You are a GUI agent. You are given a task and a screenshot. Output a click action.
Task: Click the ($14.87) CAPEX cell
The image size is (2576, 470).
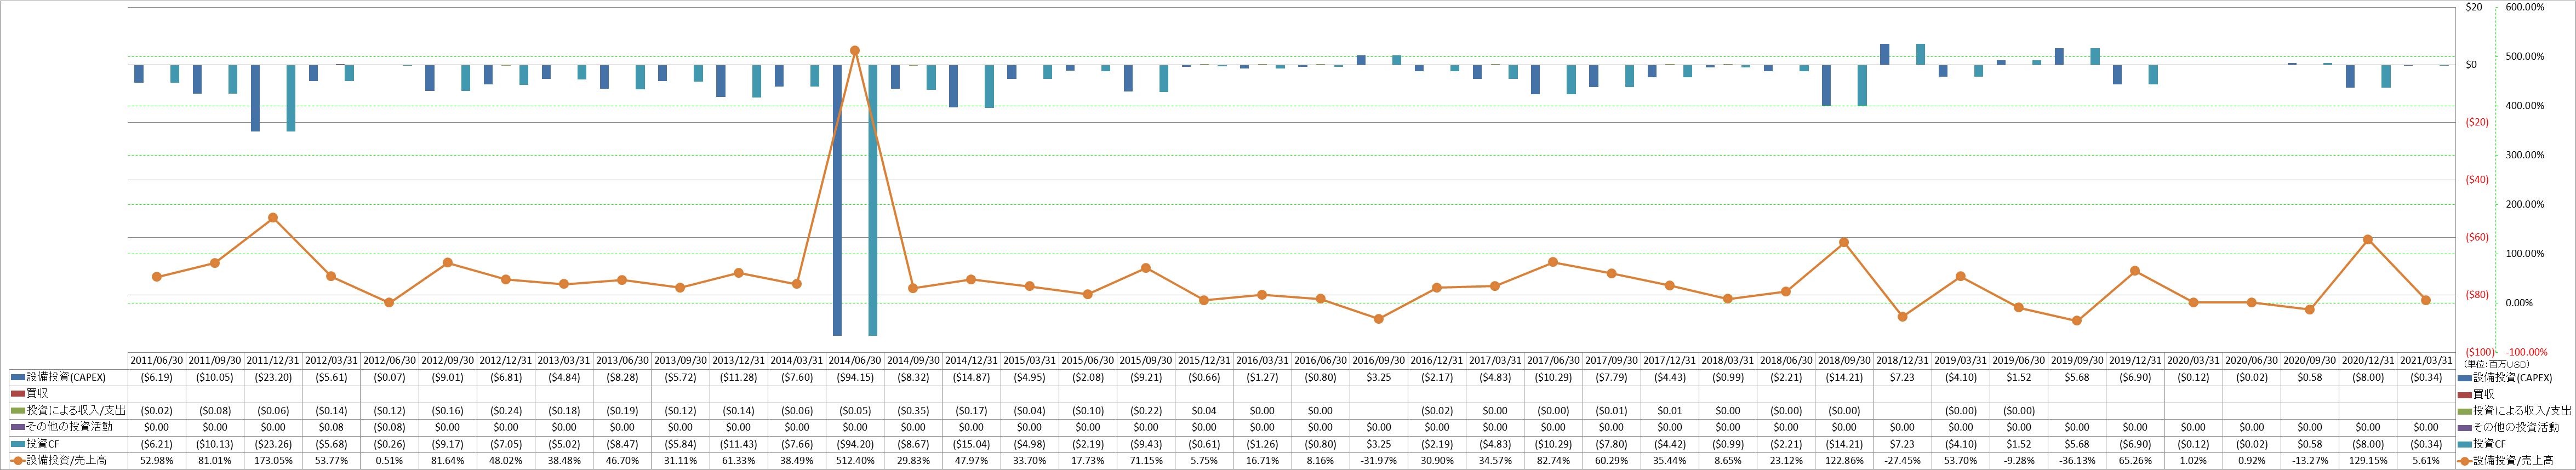click(971, 378)
